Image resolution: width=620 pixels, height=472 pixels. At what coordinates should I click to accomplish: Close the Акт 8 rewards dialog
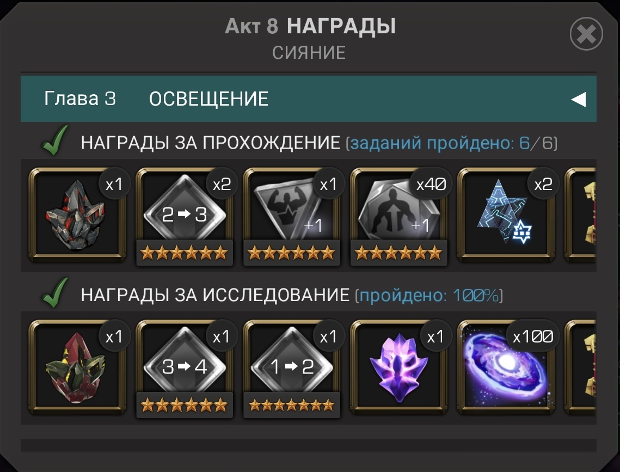(x=586, y=34)
